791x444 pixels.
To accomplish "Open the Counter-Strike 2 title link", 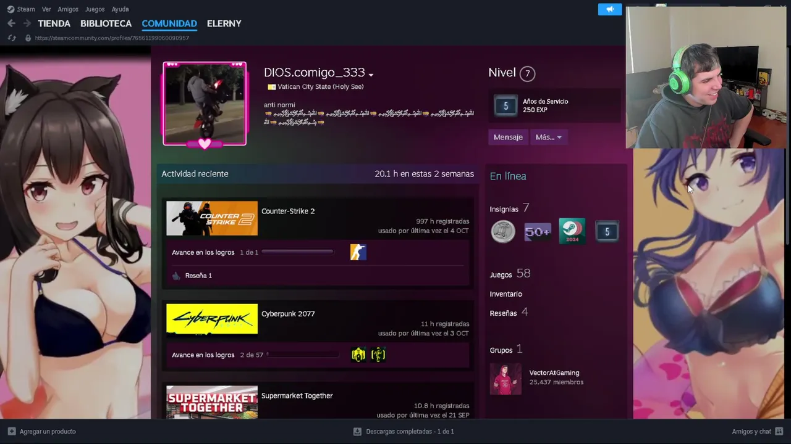I will pyautogui.click(x=288, y=211).
